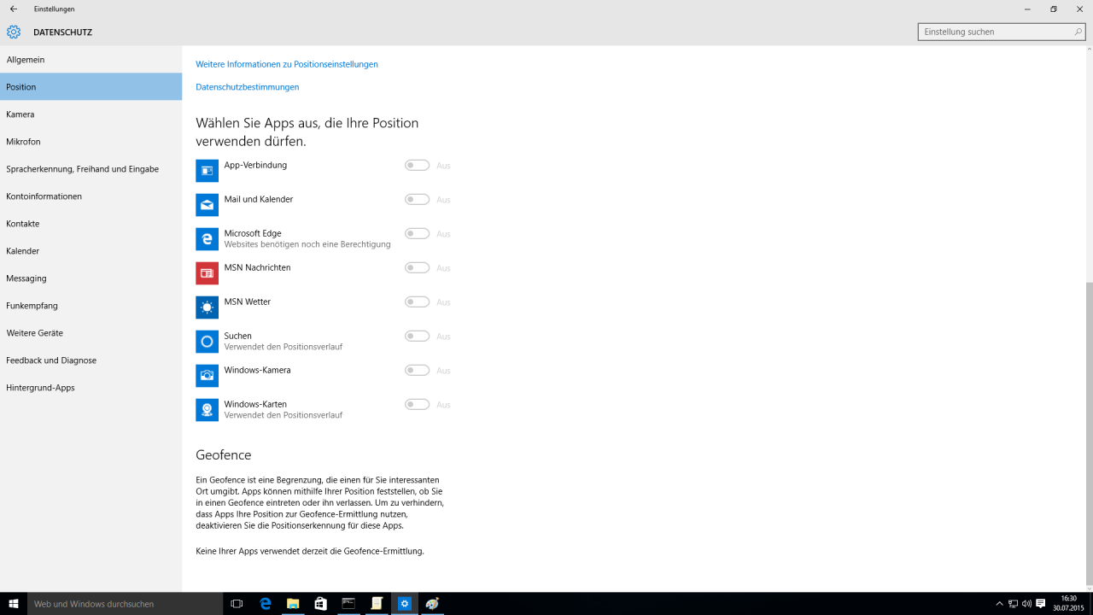Click the magnifier icon in search box
Screen dimensions: 1093x615
[x=1078, y=32]
